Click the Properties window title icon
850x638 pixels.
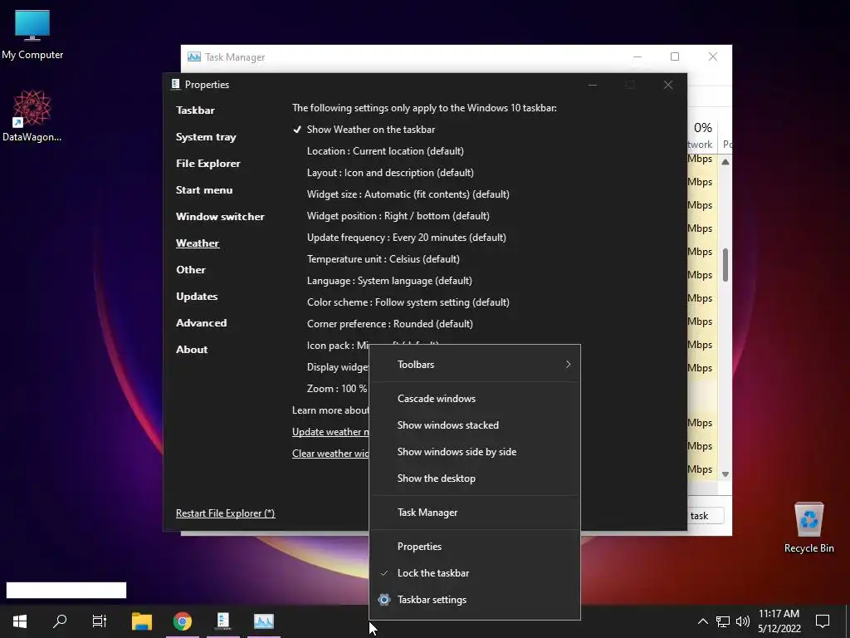pos(175,84)
